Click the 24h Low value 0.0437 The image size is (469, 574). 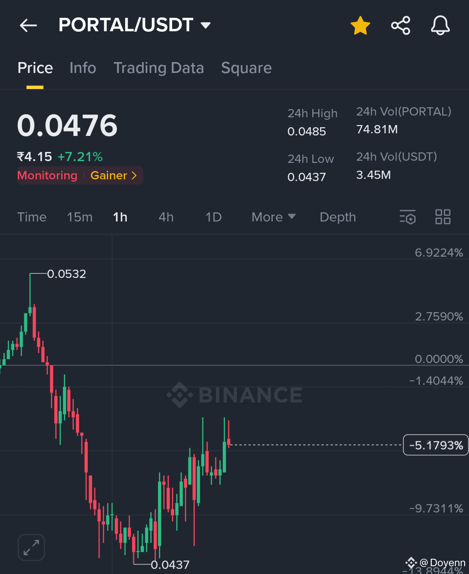[x=307, y=177]
